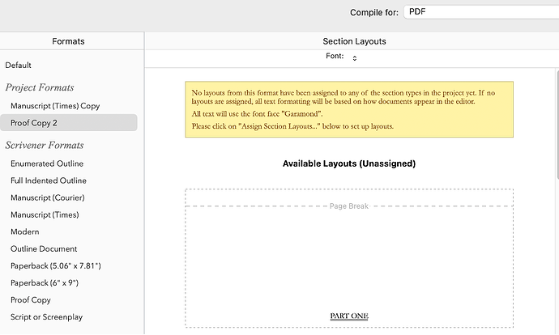The width and height of the screenshot is (559, 335).
Task: Select the Proof Copy Scrivener format
Action: click(x=31, y=299)
